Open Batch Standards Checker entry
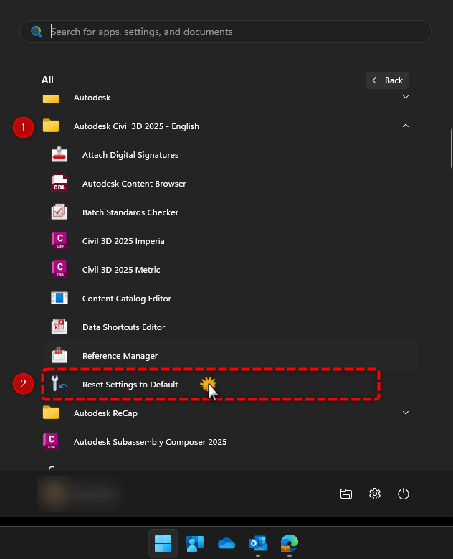The height and width of the screenshot is (559, 453). pos(229,212)
